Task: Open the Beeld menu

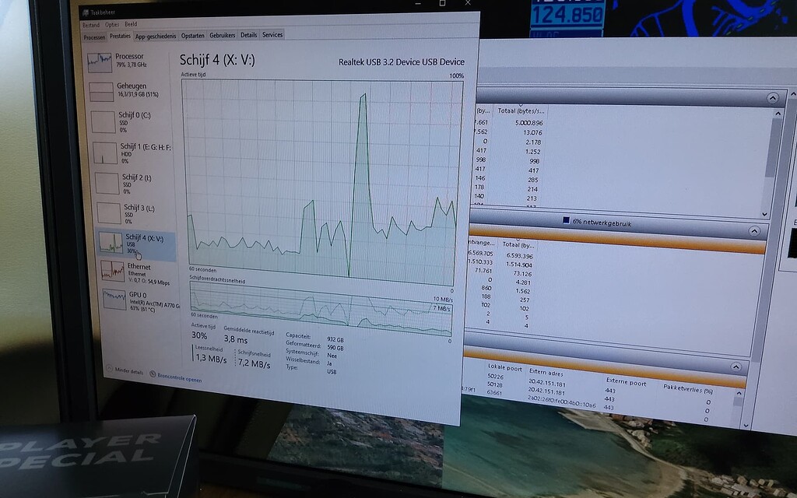Action: pyautogui.click(x=130, y=24)
